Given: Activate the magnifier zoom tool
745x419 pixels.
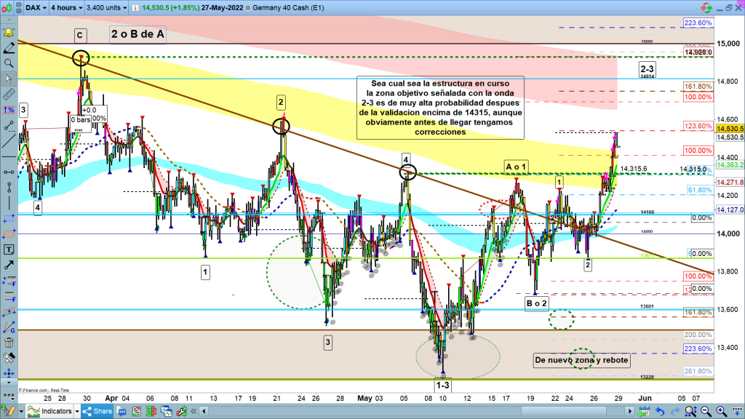Looking at the screenshot, I should point(9,63).
